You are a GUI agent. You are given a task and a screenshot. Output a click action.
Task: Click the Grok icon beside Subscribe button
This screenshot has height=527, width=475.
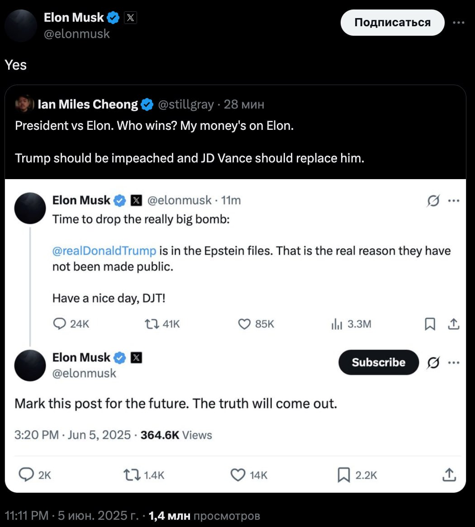point(433,362)
